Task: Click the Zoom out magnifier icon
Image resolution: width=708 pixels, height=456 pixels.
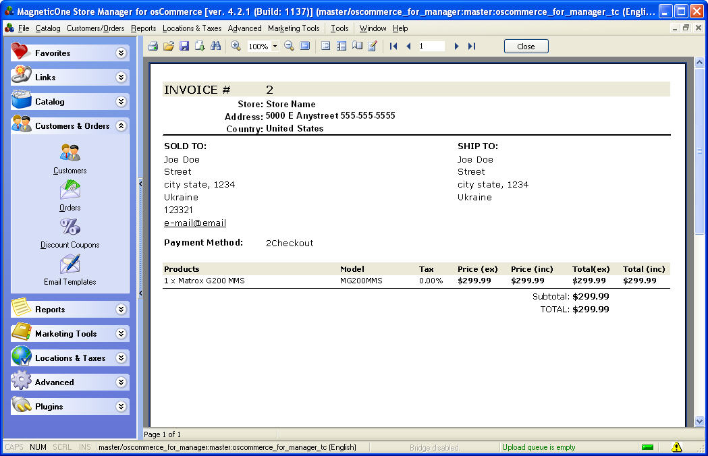Action: [x=289, y=46]
